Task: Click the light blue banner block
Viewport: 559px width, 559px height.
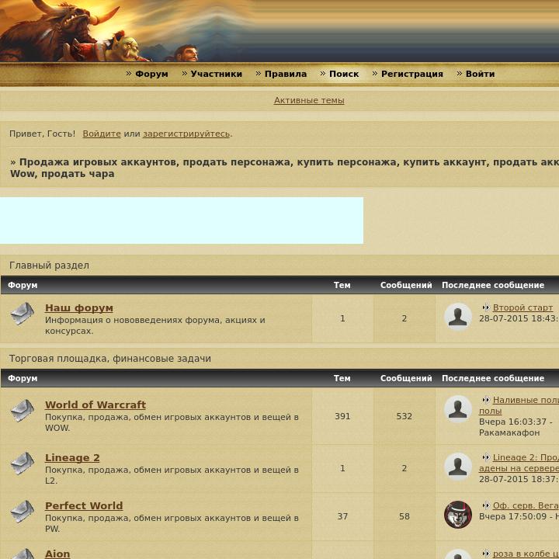Action: point(182,220)
